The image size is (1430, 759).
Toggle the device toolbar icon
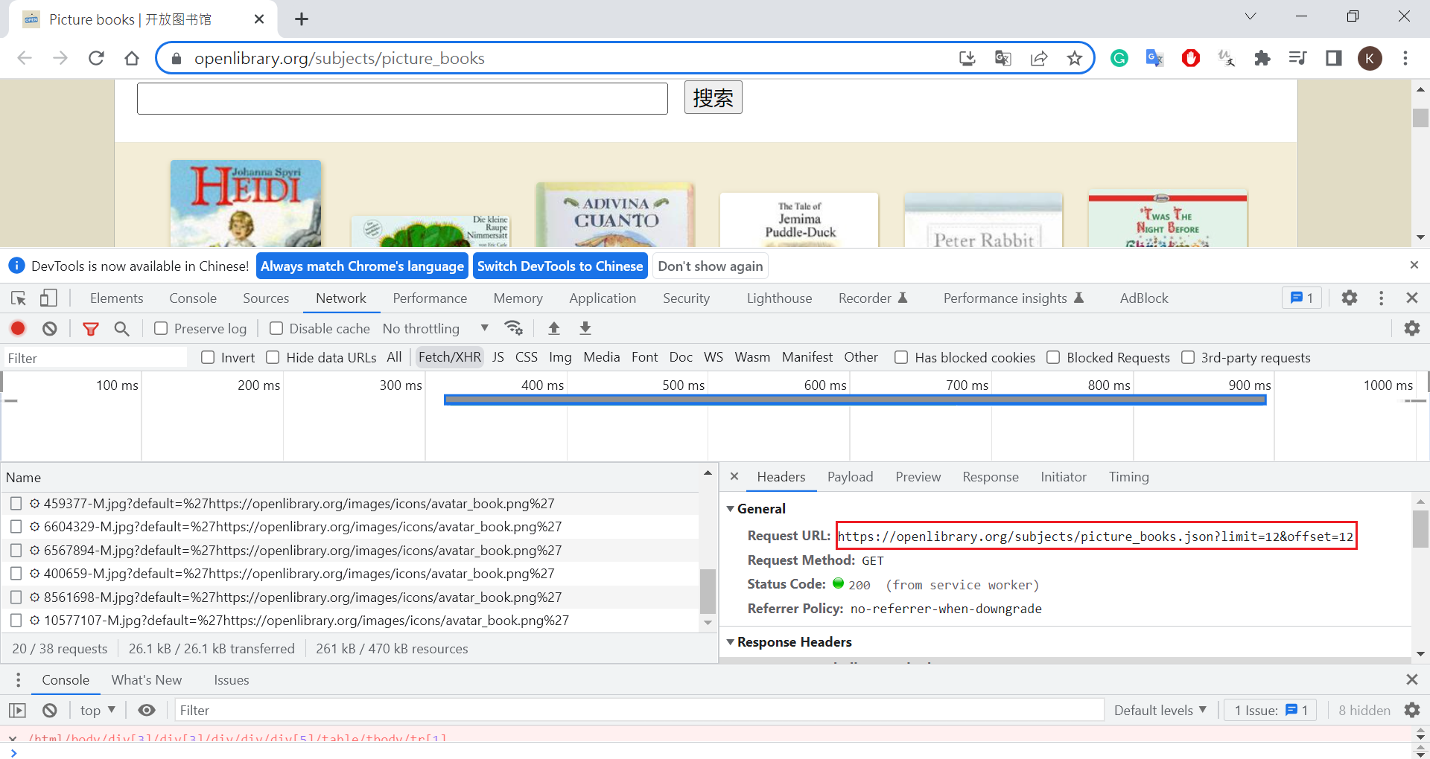point(48,298)
